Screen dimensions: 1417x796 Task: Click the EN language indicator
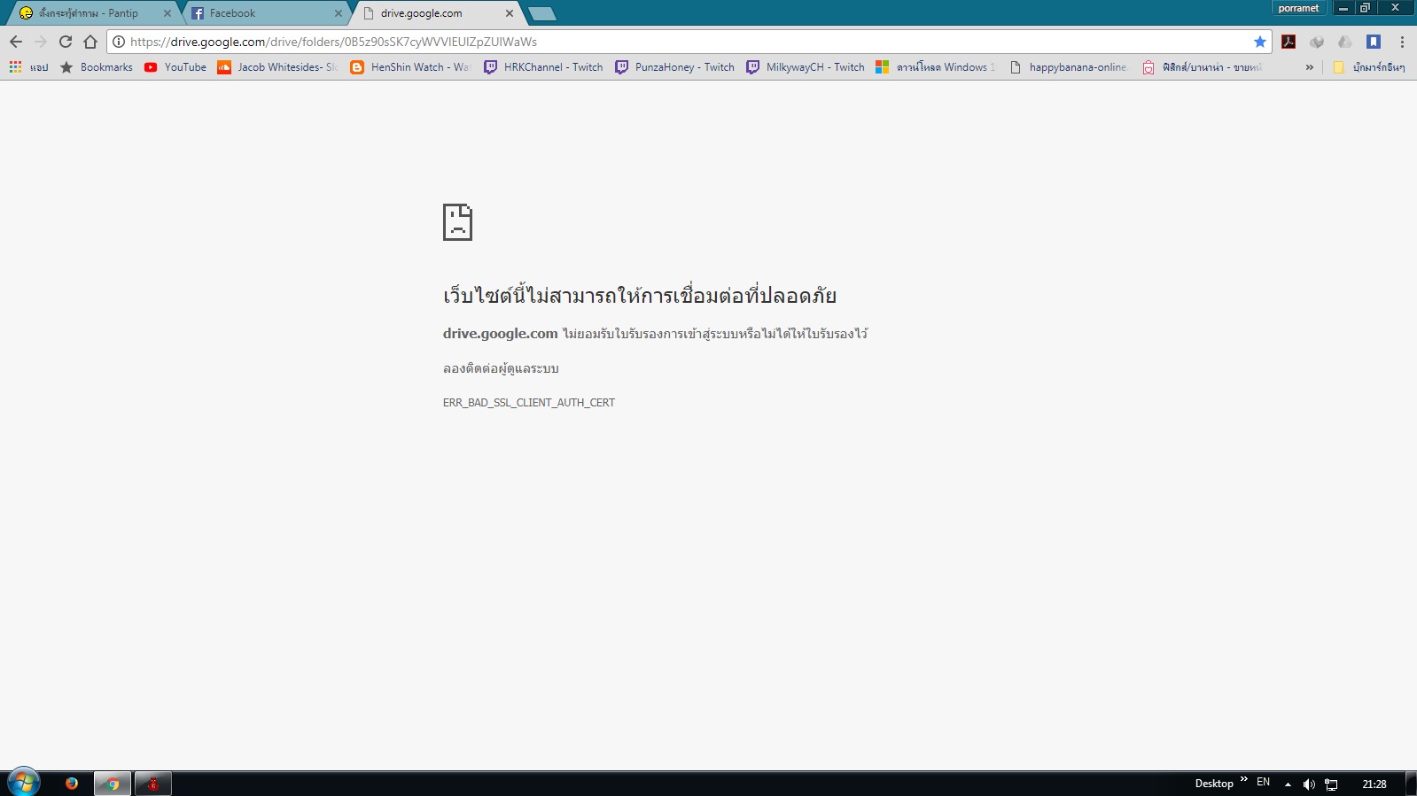[x=1264, y=783]
